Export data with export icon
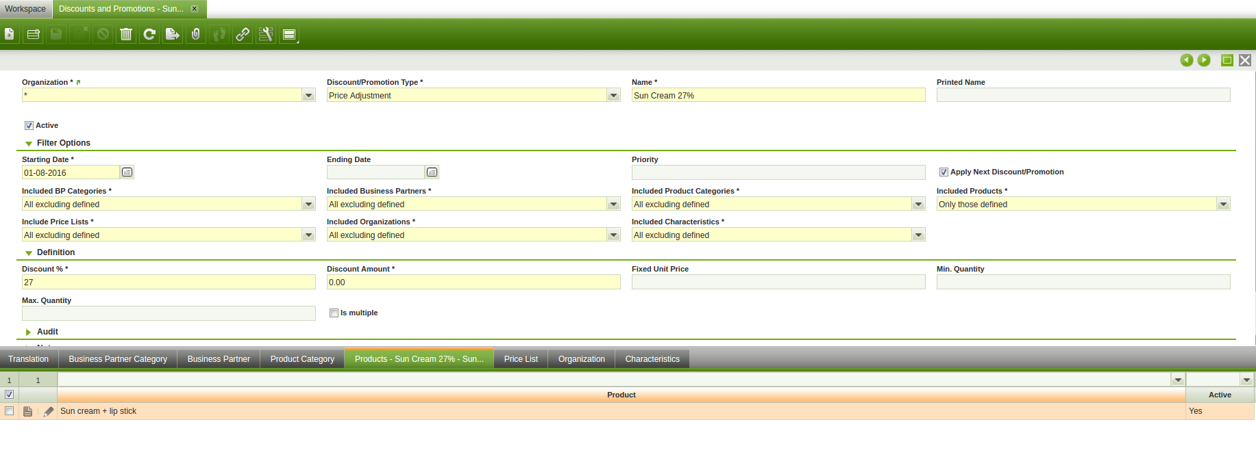The height and width of the screenshot is (459, 1256). (x=173, y=34)
